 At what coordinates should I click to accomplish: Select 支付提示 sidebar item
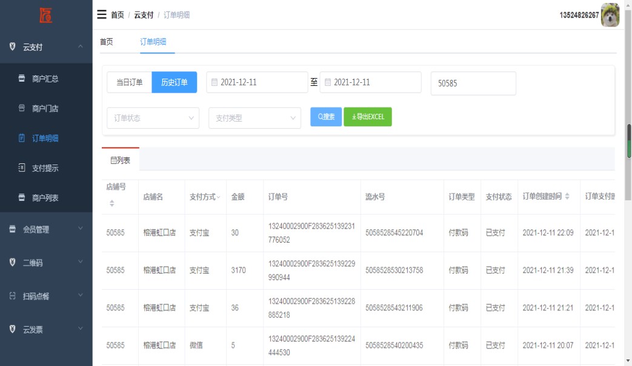[45, 168]
